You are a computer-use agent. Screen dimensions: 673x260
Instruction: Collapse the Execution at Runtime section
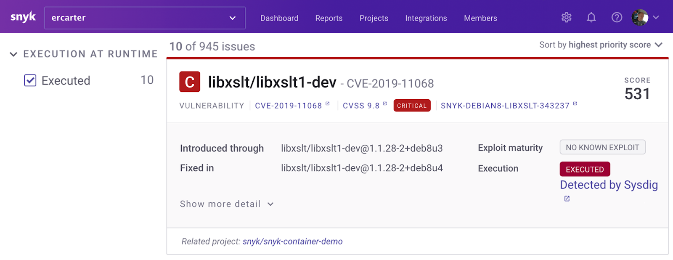pyautogui.click(x=13, y=54)
